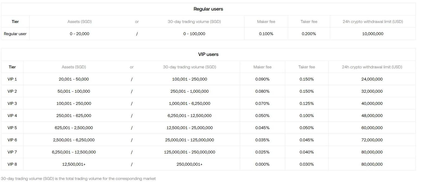Click the VIP 8 maker fee 0.000%
This screenshot has width=431, height=184.
coord(262,164)
